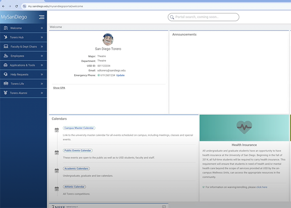Open the Campus Master Calendar link
The width and height of the screenshot is (291, 208).
79,128
